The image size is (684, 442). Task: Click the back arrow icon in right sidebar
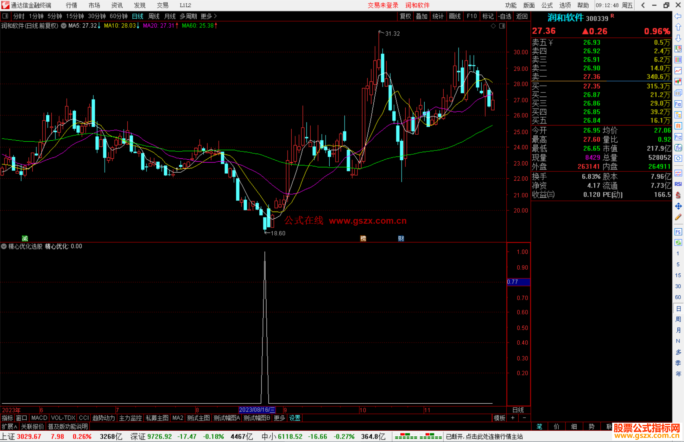678,16
